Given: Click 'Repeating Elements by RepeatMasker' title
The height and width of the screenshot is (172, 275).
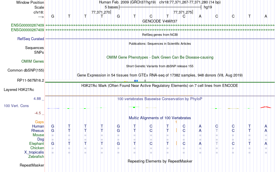Looking at the screenshot, I should click(160, 161).
